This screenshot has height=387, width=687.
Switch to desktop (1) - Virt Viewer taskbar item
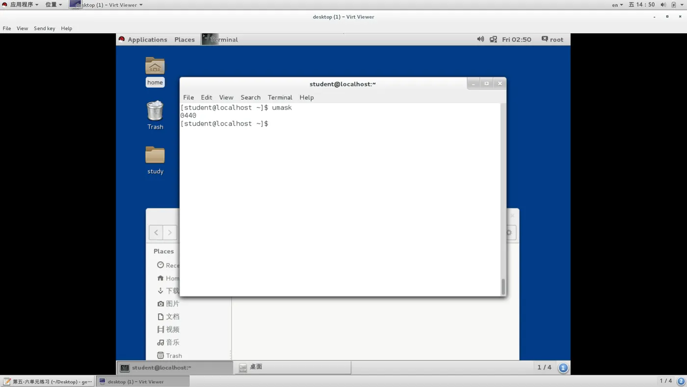(142, 381)
